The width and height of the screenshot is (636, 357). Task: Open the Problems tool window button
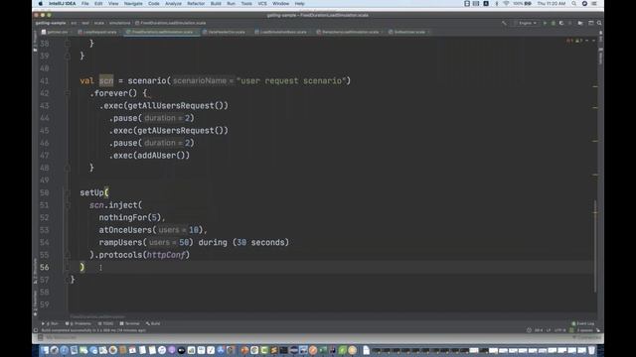click(x=79, y=324)
